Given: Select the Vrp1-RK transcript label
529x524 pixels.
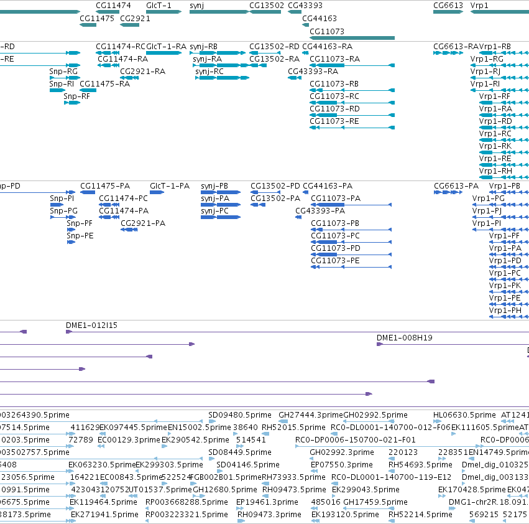Looking at the screenshot, I should [495, 146].
